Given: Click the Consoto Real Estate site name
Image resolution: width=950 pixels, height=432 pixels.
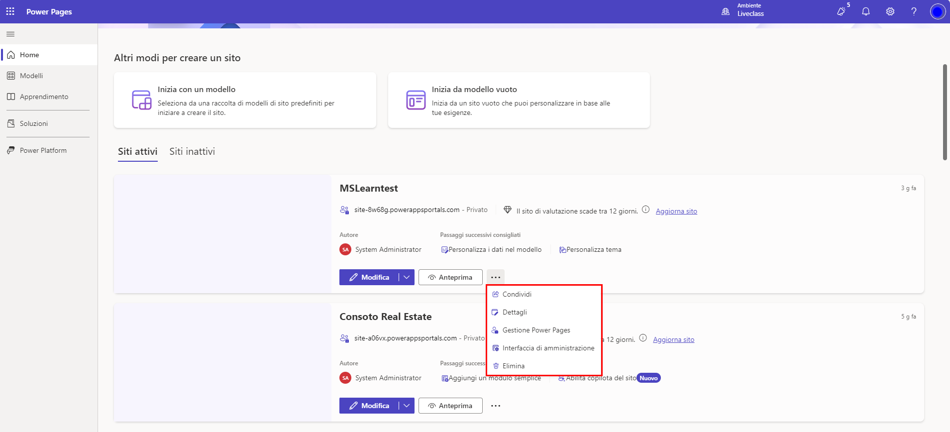Looking at the screenshot, I should 386,317.
